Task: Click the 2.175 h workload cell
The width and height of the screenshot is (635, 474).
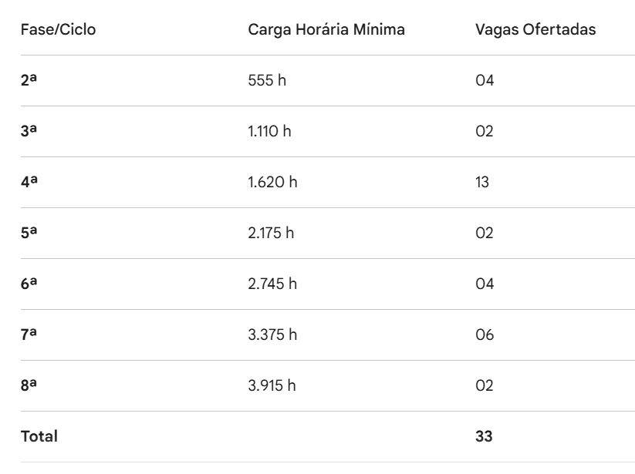Action: [271, 233]
